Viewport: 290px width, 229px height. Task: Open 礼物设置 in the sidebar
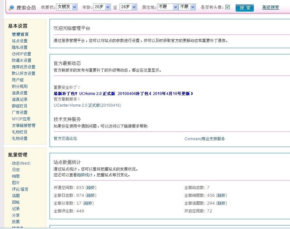click(x=20, y=138)
